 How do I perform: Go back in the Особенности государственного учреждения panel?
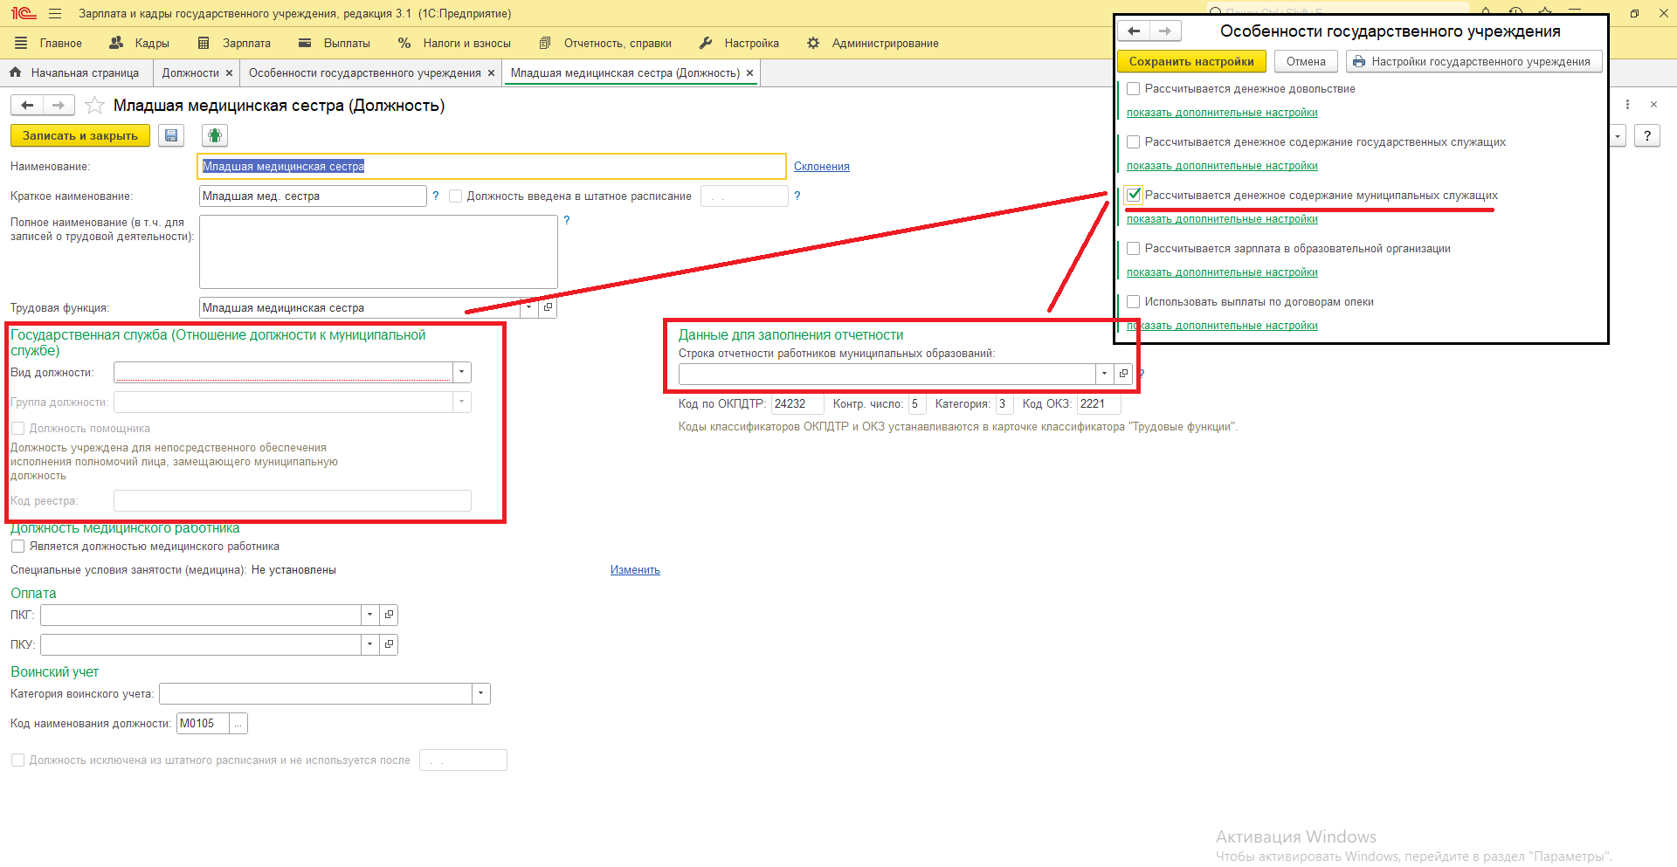tap(1134, 31)
